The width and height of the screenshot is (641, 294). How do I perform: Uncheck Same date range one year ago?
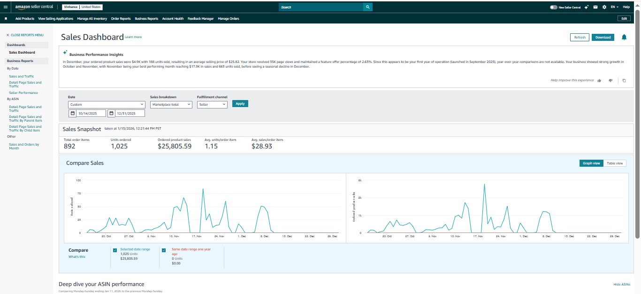point(164,250)
